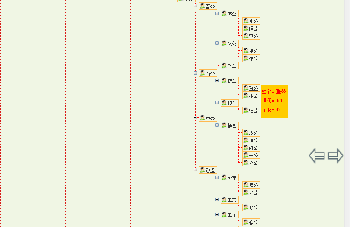Image resolution: width=350 pixels, height=227 pixels.
Task: Click the person icon beside 京公
Action: [x=202, y=118]
